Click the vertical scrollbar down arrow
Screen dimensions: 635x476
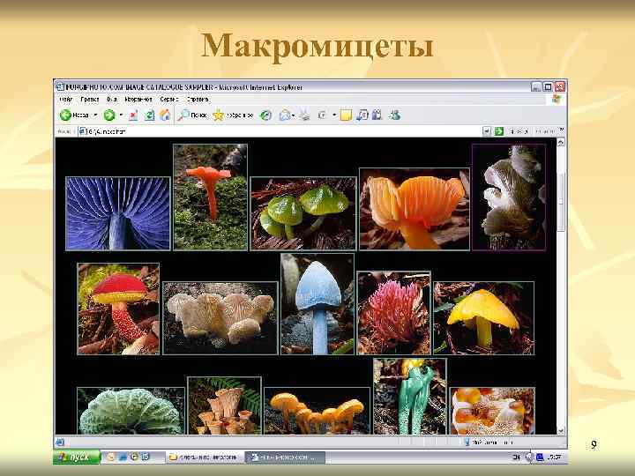[x=561, y=431]
